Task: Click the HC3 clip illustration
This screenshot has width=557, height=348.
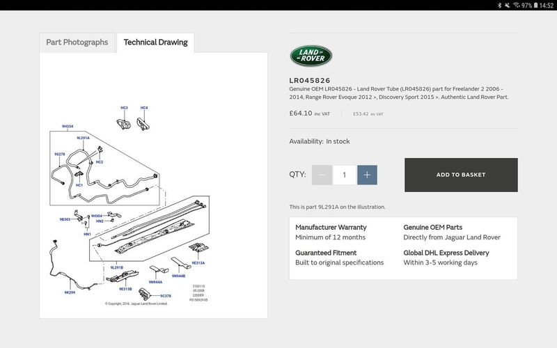Action: click(124, 124)
